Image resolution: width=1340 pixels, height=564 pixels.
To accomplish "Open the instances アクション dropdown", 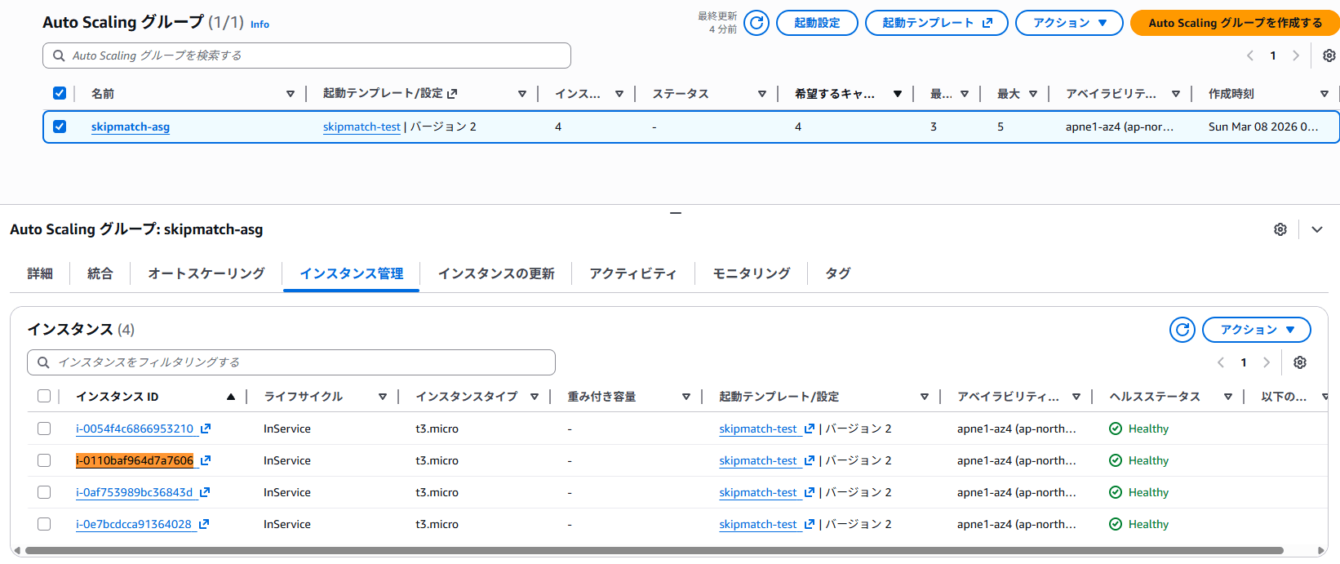I will tap(1256, 330).
